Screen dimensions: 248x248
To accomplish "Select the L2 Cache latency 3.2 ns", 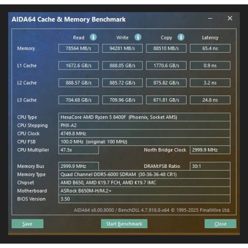I will coord(210,83).
